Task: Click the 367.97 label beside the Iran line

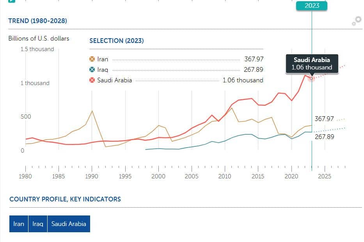Action: click(x=324, y=119)
